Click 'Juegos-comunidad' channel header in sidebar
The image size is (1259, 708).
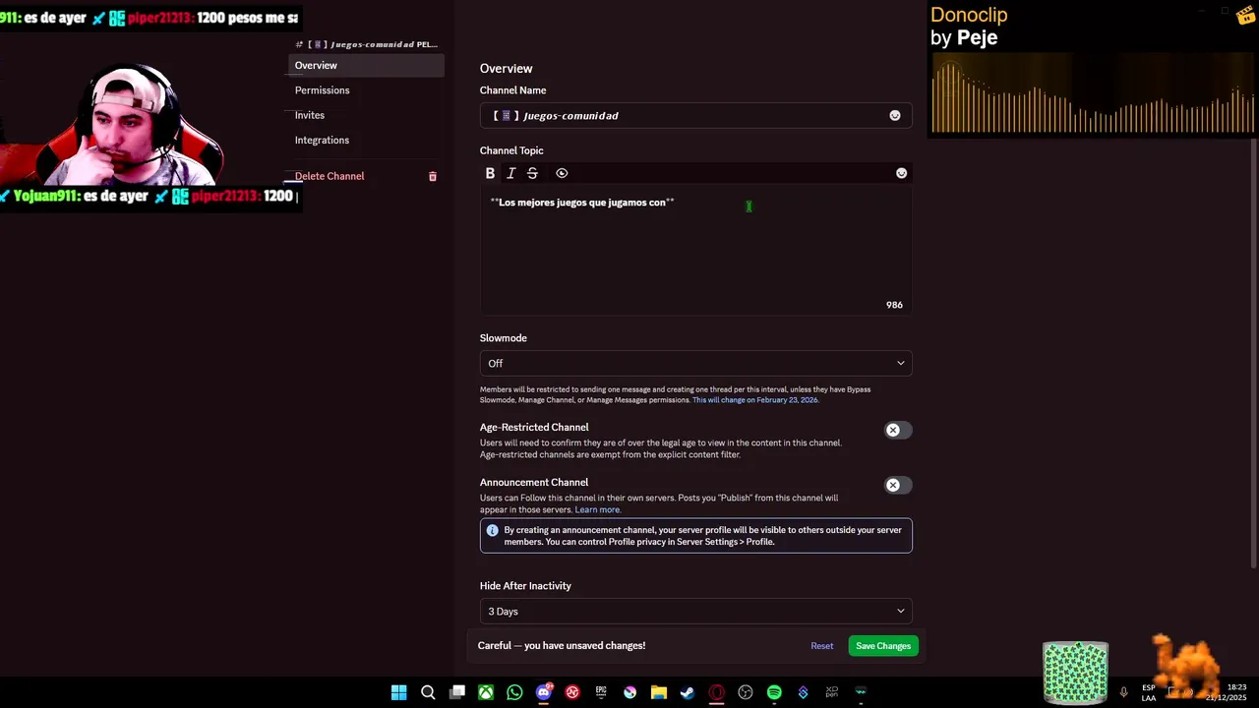(x=367, y=44)
